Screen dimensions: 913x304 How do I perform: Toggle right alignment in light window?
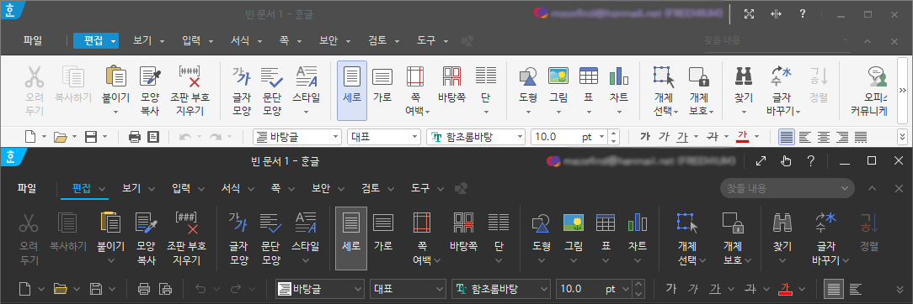coord(842,137)
